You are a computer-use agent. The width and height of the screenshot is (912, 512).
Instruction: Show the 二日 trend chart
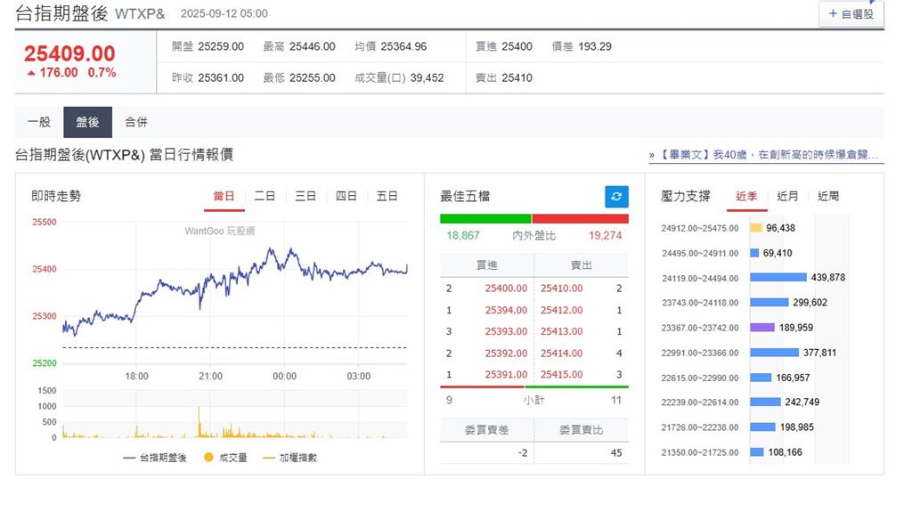pyautogui.click(x=265, y=197)
